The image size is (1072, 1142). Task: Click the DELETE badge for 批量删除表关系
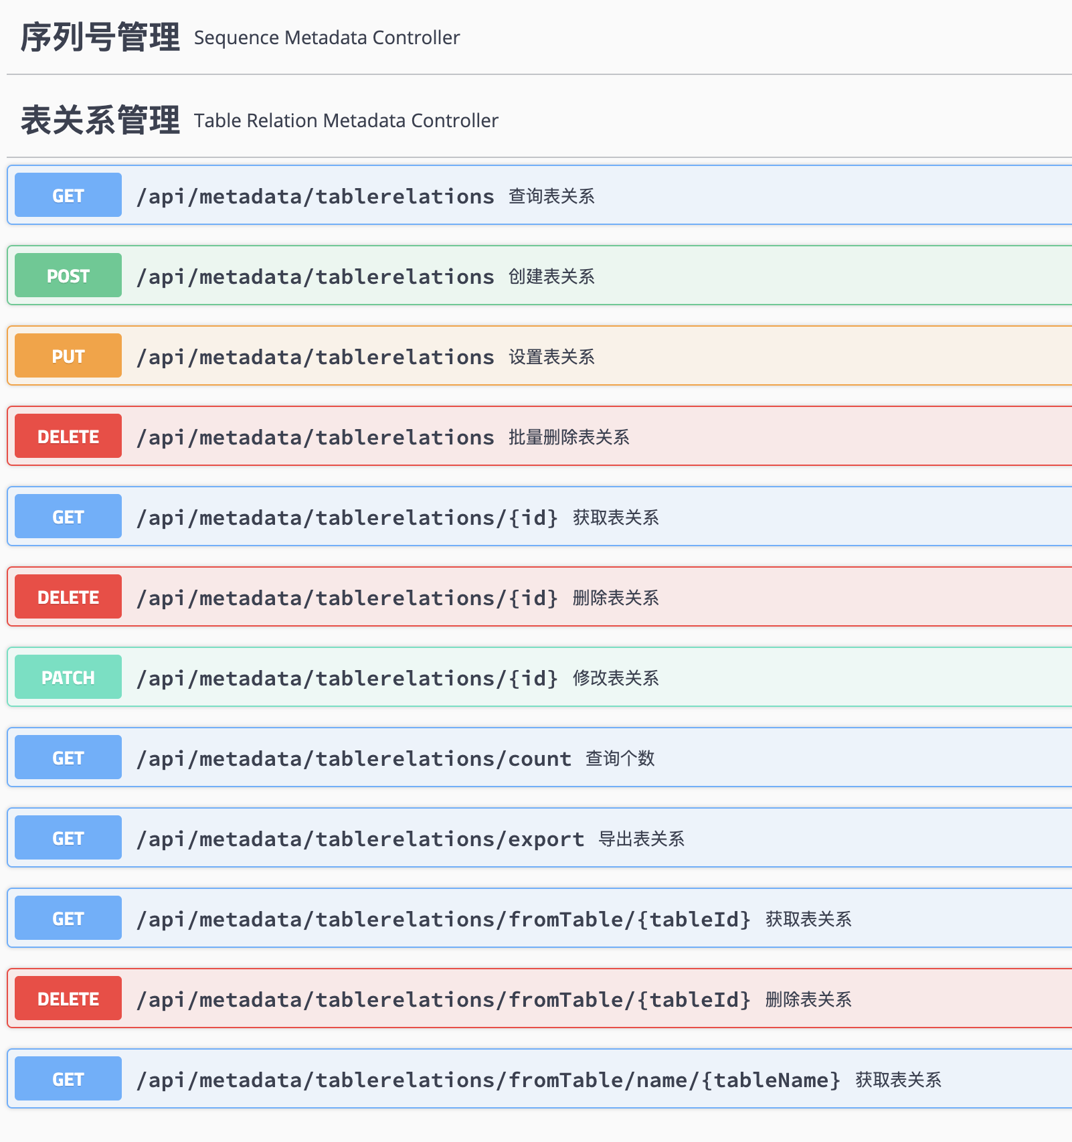66,436
